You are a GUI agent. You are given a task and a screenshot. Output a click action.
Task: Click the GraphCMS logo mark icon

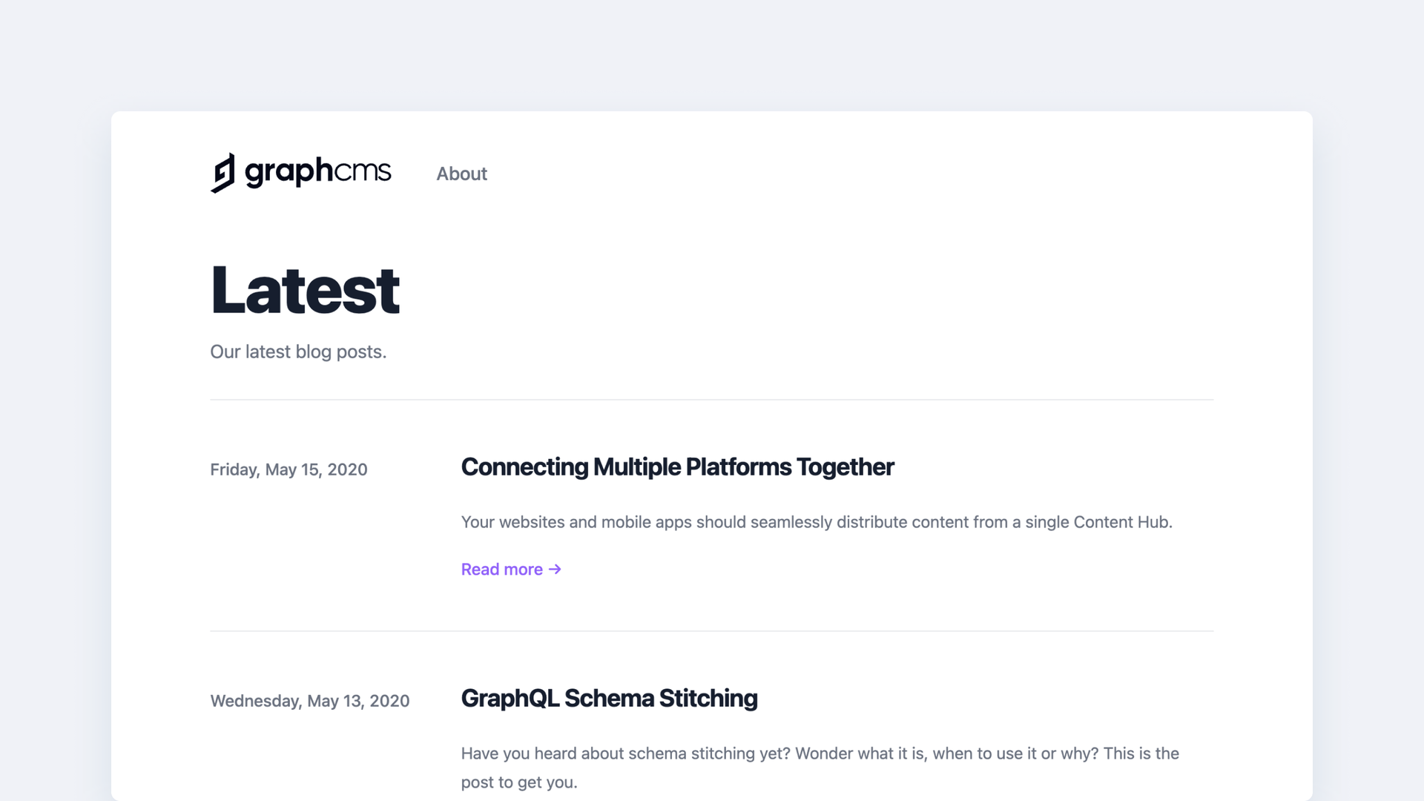coord(222,173)
